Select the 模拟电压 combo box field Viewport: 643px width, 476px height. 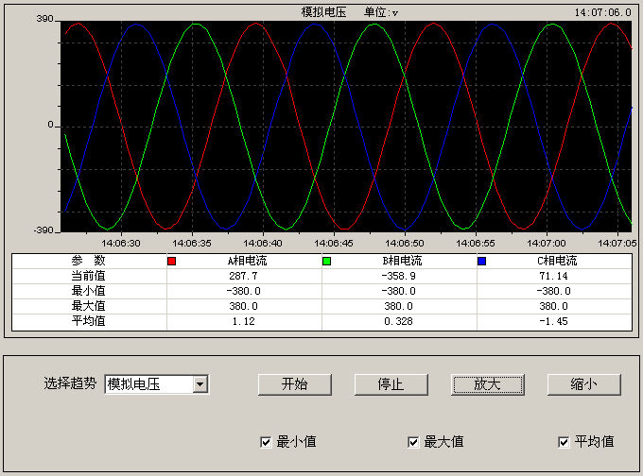click(x=157, y=384)
